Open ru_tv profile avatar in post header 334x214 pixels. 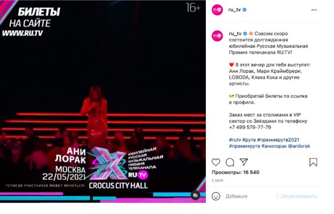(217, 10)
